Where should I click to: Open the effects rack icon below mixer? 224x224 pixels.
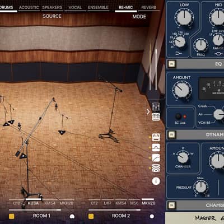(x=156, y=116)
